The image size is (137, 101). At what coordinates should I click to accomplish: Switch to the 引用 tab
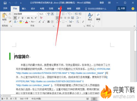[51, 9]
